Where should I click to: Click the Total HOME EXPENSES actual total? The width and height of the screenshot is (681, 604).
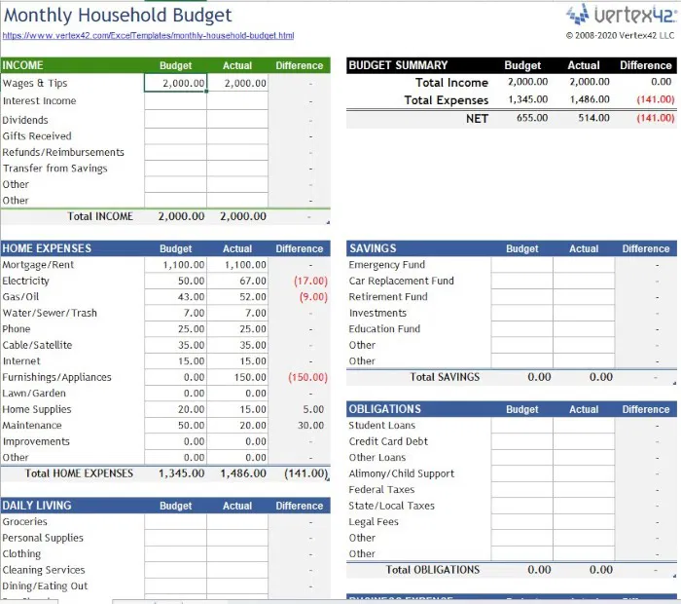pos(243,473)
